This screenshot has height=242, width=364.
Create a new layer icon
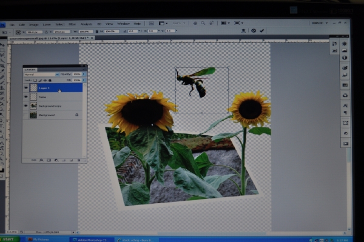tap(71, 160)
